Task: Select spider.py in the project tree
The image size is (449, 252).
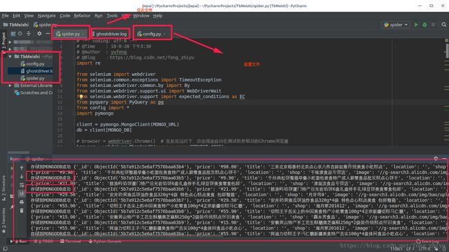Action: coord(32,78)
